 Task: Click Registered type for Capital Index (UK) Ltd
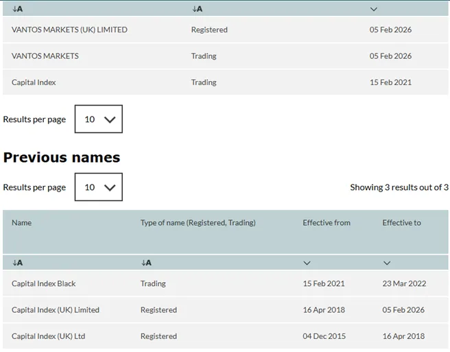[x=158, y=336]
